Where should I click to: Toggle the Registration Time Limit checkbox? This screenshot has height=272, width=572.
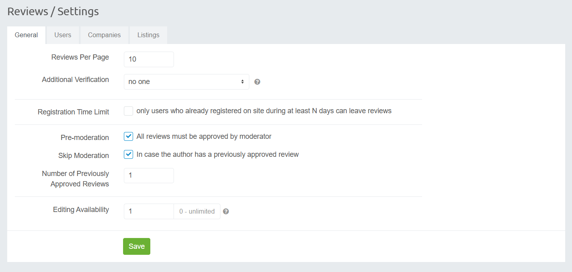coord(128,111)
